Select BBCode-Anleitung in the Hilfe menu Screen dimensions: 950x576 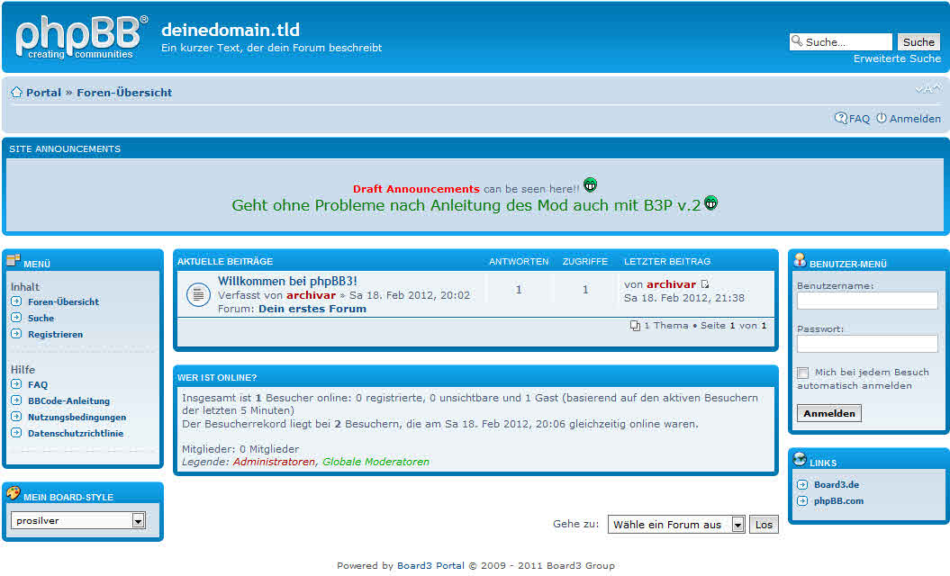tap(68, 401)
